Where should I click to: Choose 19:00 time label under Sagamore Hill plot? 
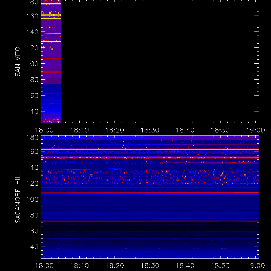255,266
